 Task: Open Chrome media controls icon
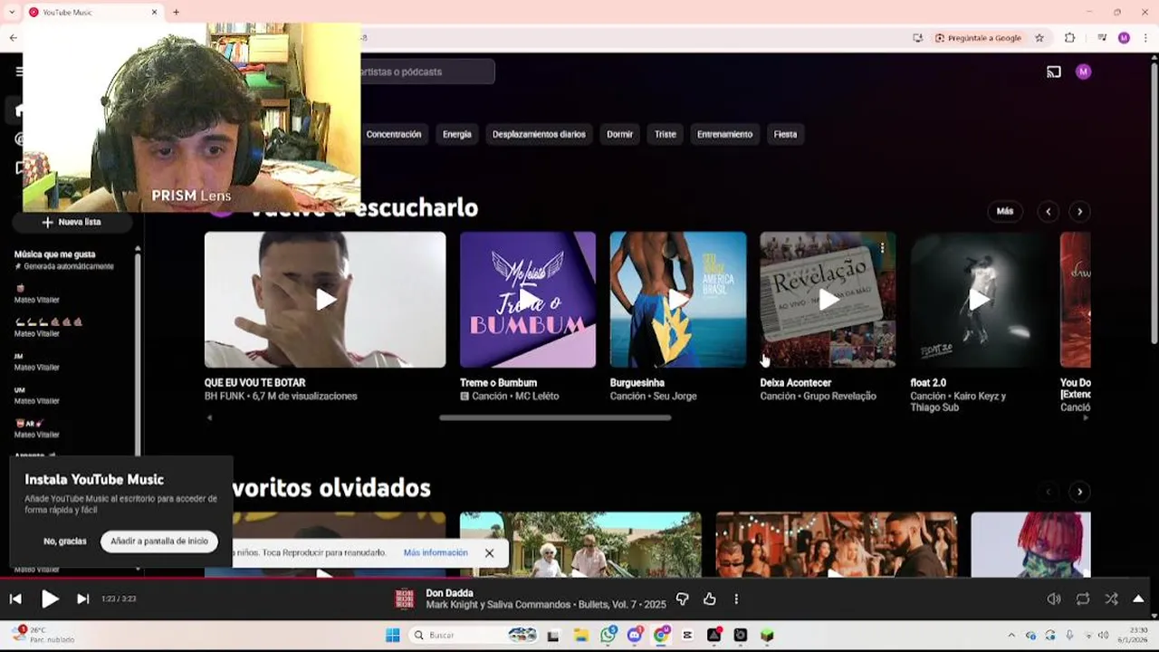pos(1102,38)
